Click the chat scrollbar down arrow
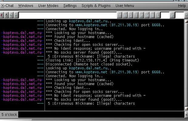This screenshot has width=188, height=121. [186, 109]
